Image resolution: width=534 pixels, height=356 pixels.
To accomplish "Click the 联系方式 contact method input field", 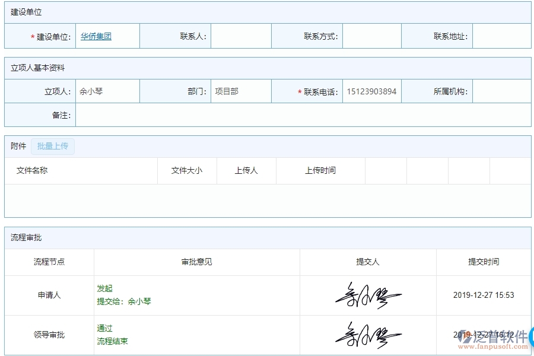I will click(371, 36).
